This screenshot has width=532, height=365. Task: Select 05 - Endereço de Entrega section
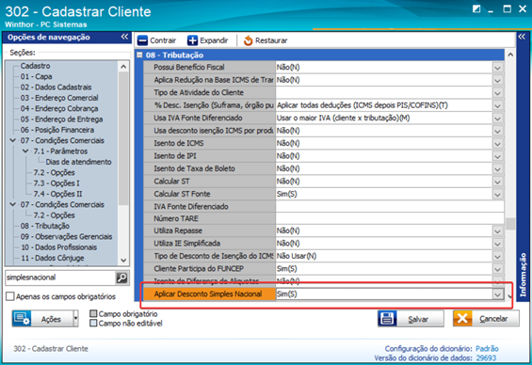click(x=61, y=119)
